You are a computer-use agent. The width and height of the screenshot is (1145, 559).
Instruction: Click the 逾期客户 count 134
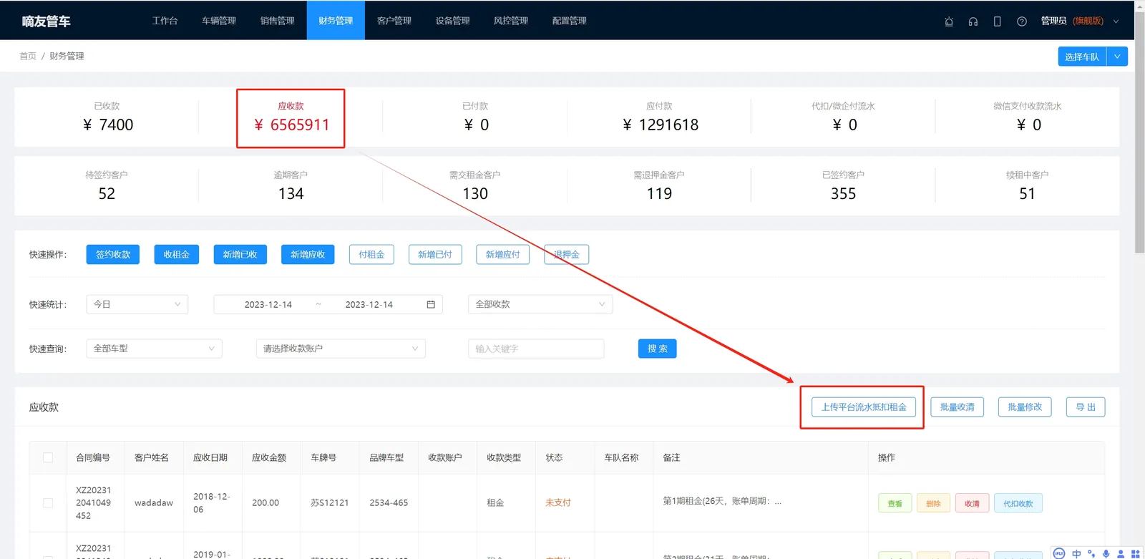click(291, 194)
